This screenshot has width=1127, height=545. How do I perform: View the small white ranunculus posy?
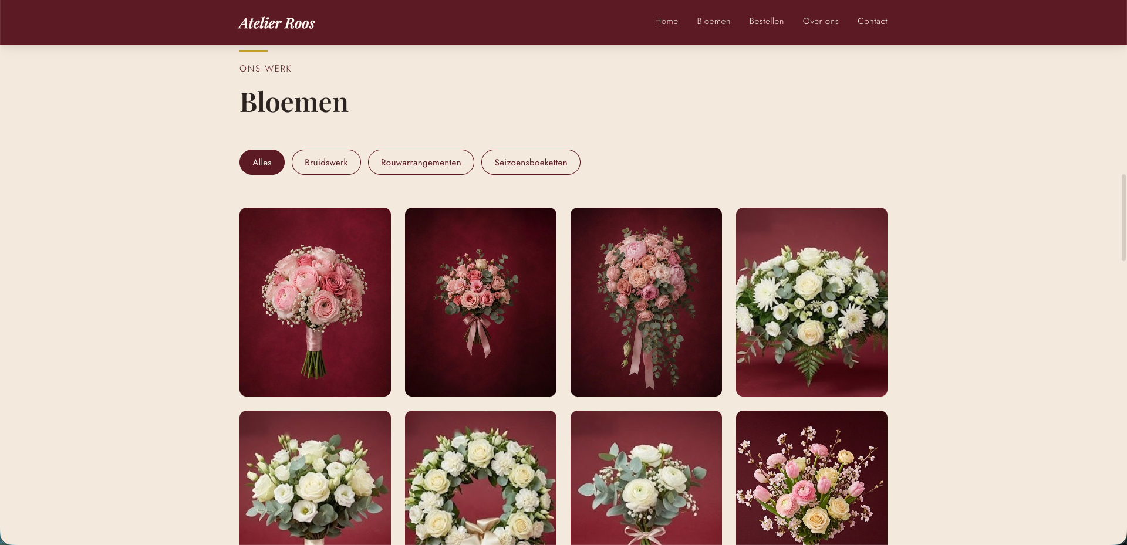pyautogui.click(x=646, y=478)
